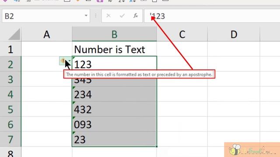The image size is (280, 157).
Task: Select row 7 header
Action: pos(10,139)
